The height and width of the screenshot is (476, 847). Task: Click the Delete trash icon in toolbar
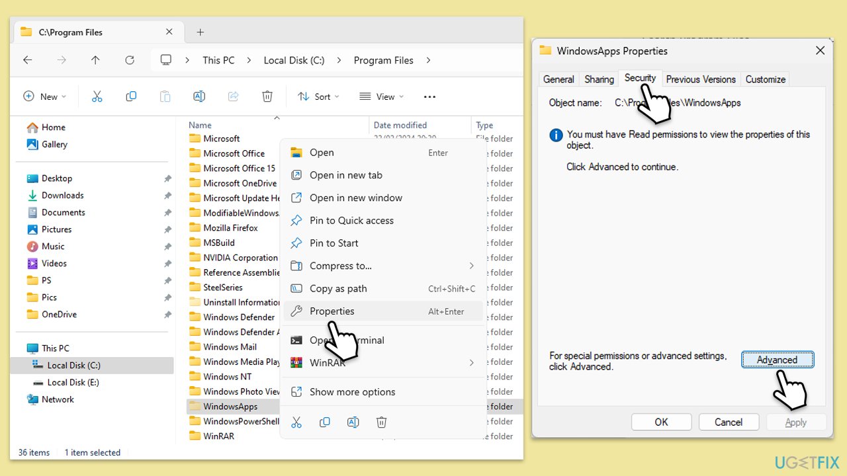(267, 97)
